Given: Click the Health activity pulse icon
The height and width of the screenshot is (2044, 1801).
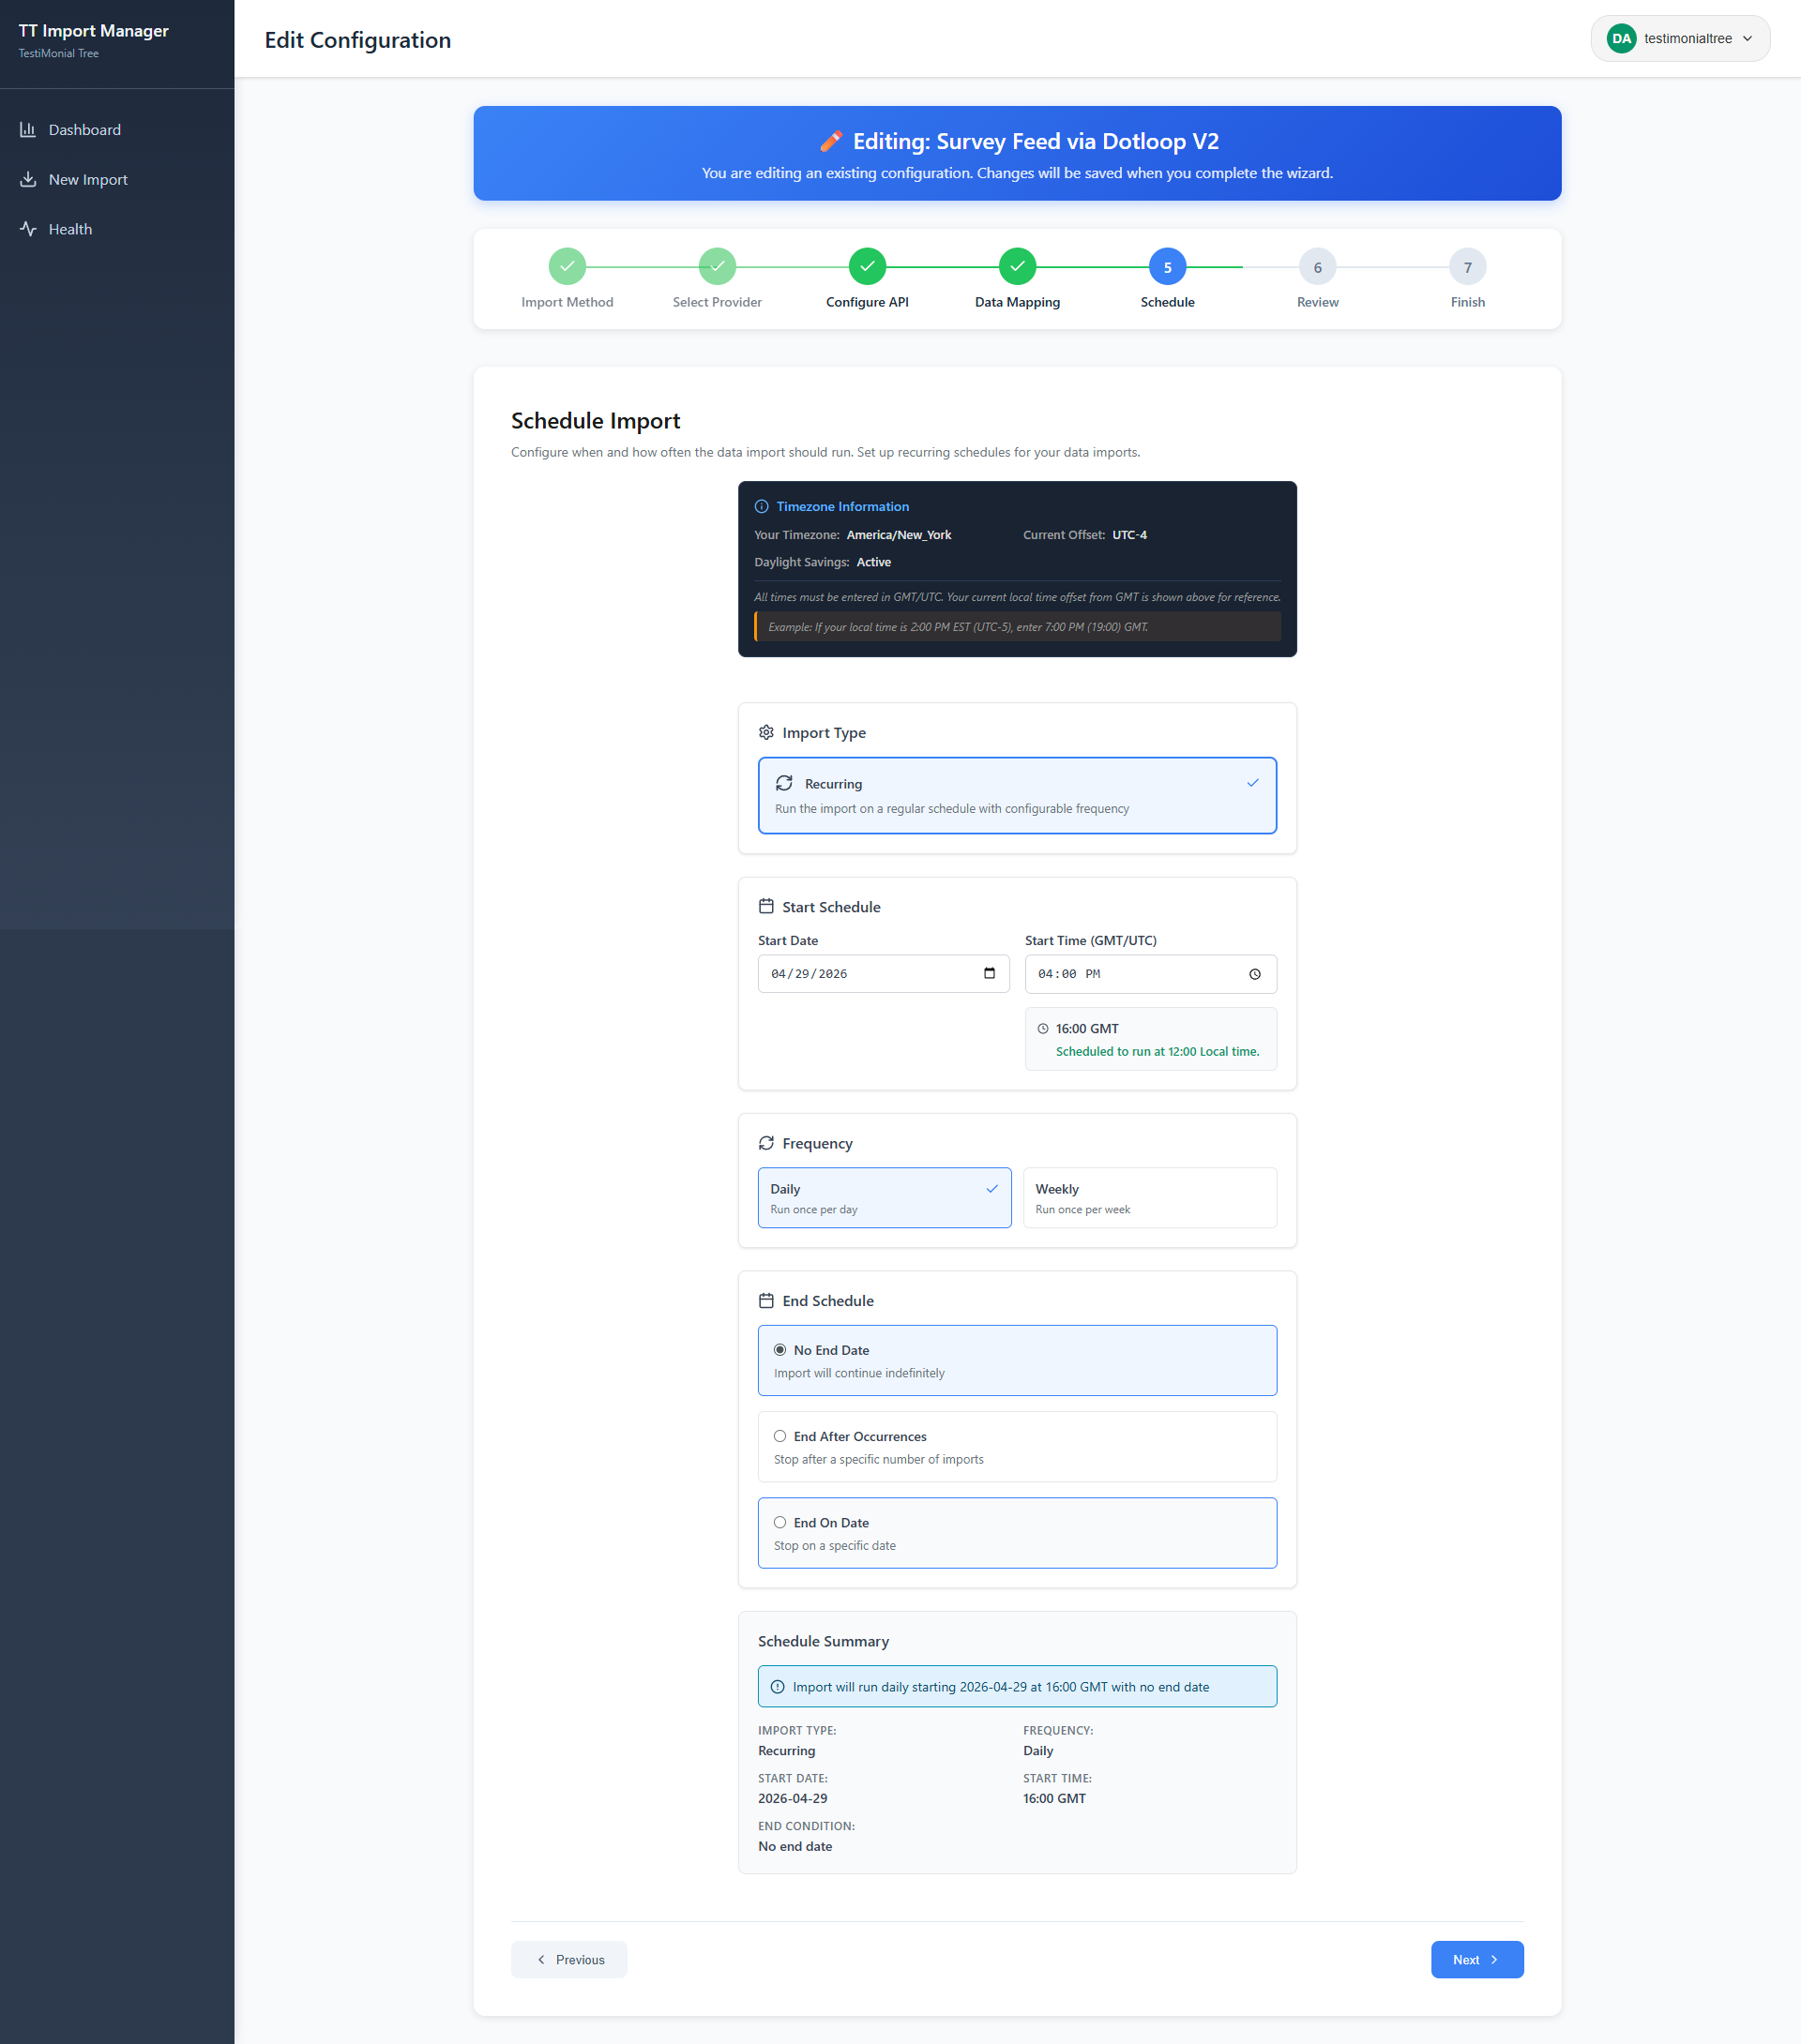Looking at the screenshot, I should [x=28, y=229].
